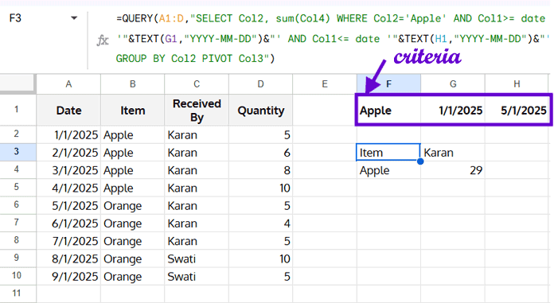This screenshot has height=303, width=554.
Task: Select row 3 header
Action: pos(18,152)
